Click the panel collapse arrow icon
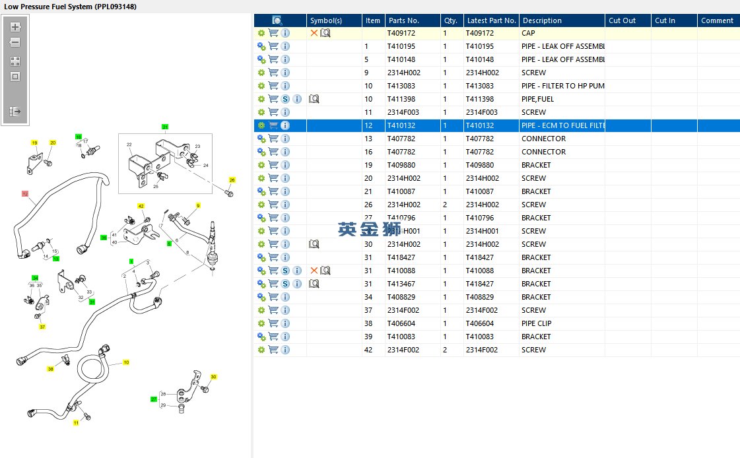740x458 pixels. [15, 112]
